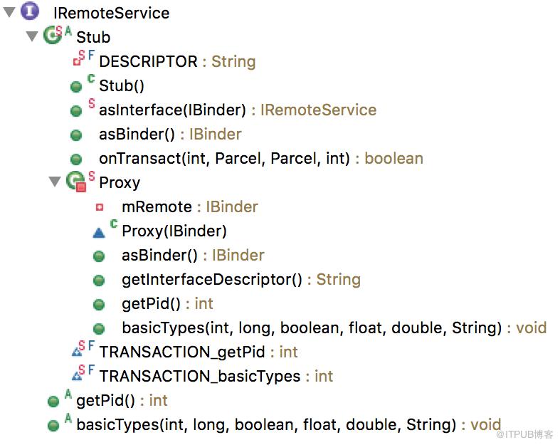
Task: Click the blue triangle icon beside Proxy(IBinder)
Action: [99, 233]
